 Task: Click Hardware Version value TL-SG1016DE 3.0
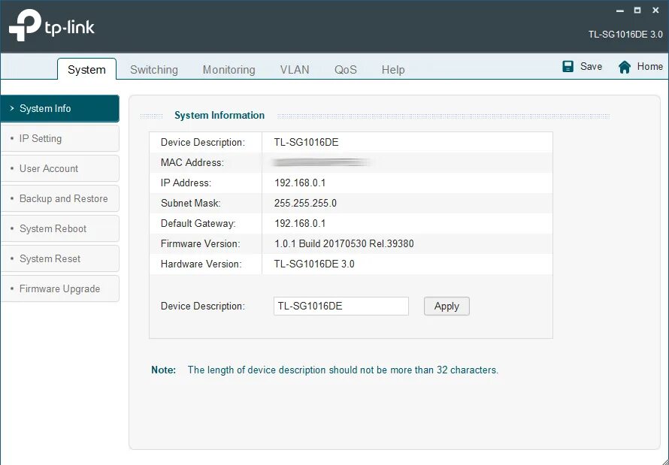[314, 264]
